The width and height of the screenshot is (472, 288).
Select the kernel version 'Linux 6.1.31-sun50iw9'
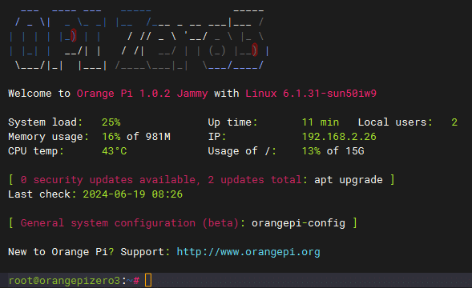311,94
